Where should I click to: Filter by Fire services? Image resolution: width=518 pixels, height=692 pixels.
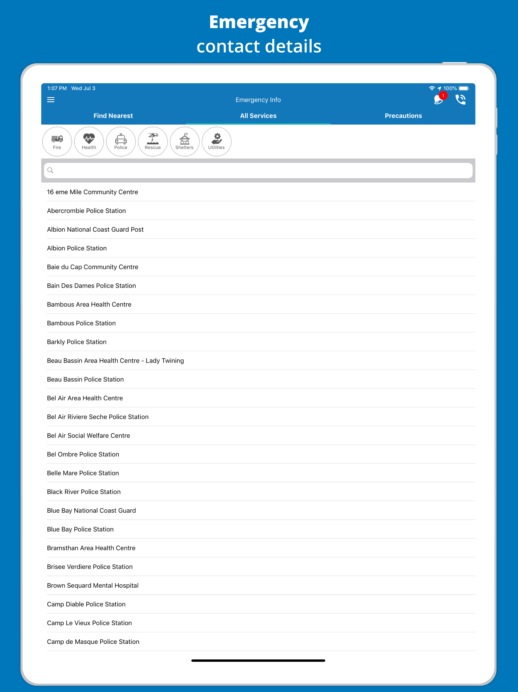pos(57,142)
